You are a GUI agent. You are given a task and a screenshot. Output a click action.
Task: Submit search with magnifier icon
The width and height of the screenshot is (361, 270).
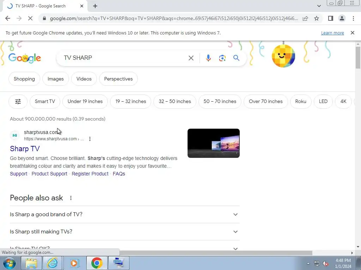coord(236,58)
